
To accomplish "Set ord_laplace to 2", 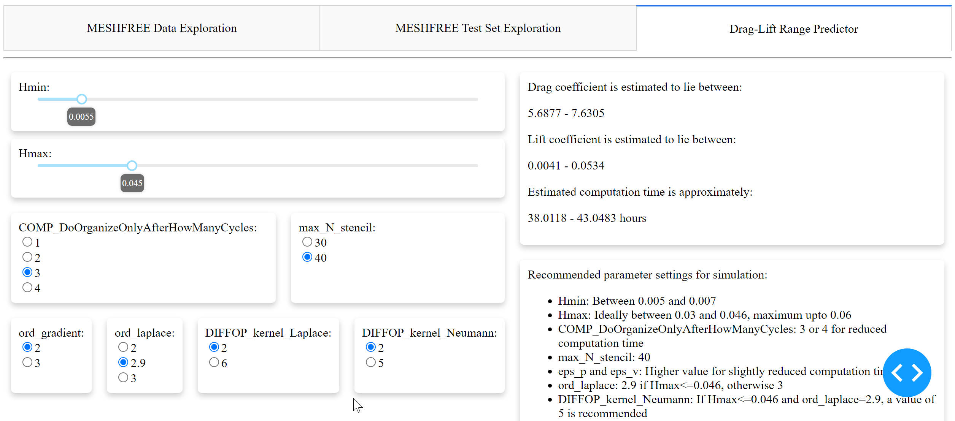I will click(x=123, y=347).
